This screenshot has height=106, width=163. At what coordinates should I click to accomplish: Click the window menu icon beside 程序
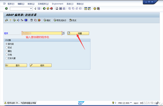tap(4, 4)
